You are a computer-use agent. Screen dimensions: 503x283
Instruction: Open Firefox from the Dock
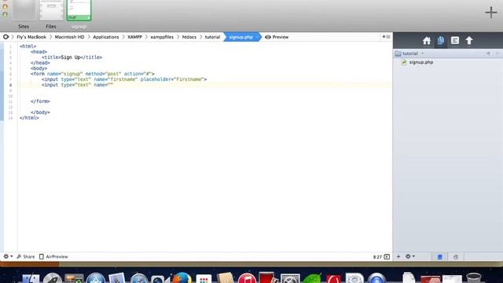[182, 277]
